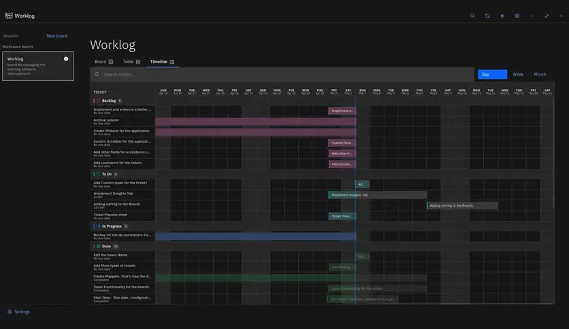Click the Done status icon
The image size is (569, 329).
(98, 246)
